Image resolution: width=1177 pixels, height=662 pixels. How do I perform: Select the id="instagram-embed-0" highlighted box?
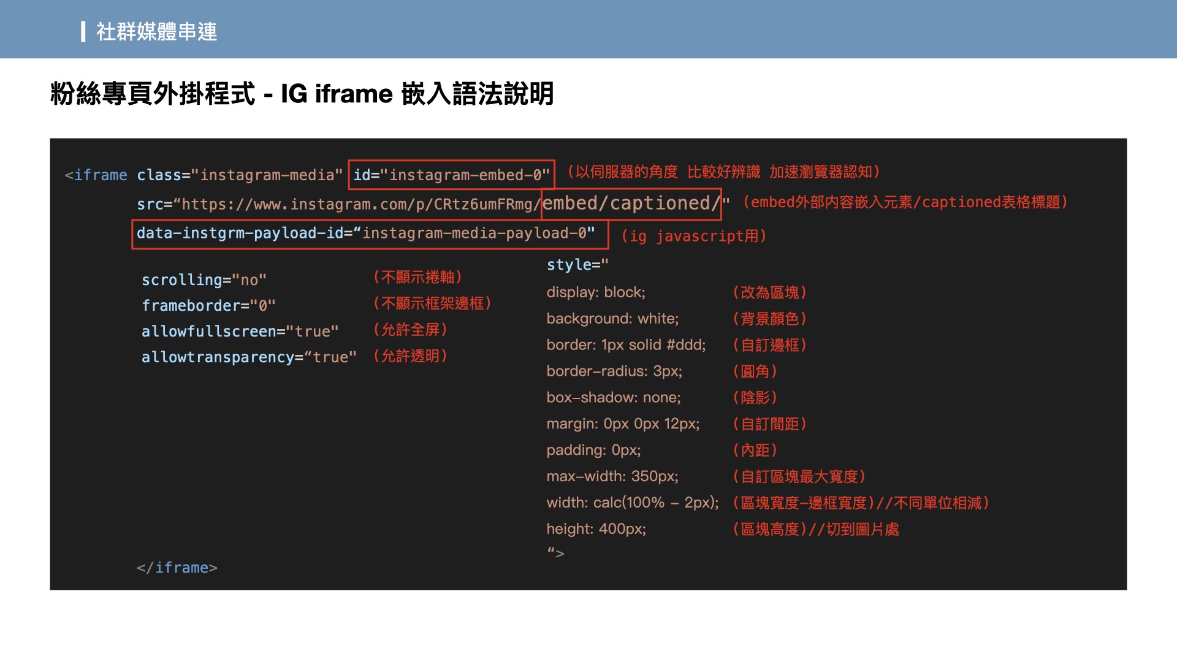click(x=451, y=175)
